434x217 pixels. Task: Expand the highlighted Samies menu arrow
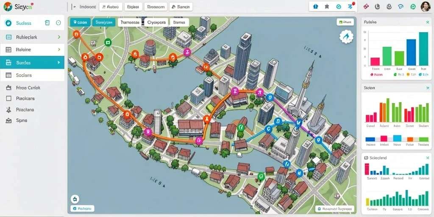point(58,63)
